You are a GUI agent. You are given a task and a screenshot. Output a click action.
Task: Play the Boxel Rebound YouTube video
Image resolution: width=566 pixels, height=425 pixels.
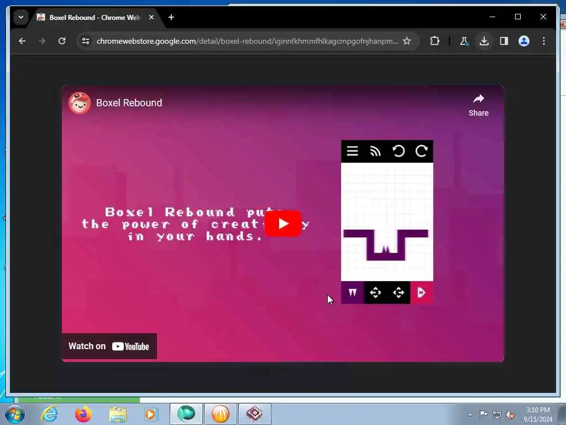click(x=283, y=224)
